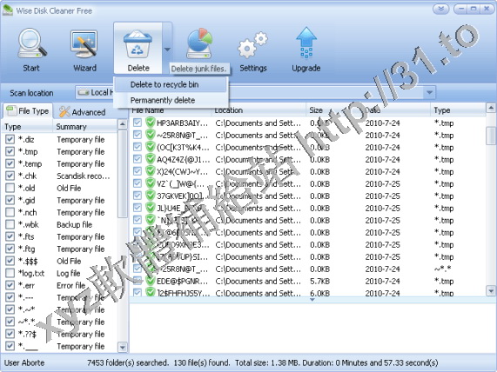Uncheck the *.err Error file type

(x=10, y=285)
